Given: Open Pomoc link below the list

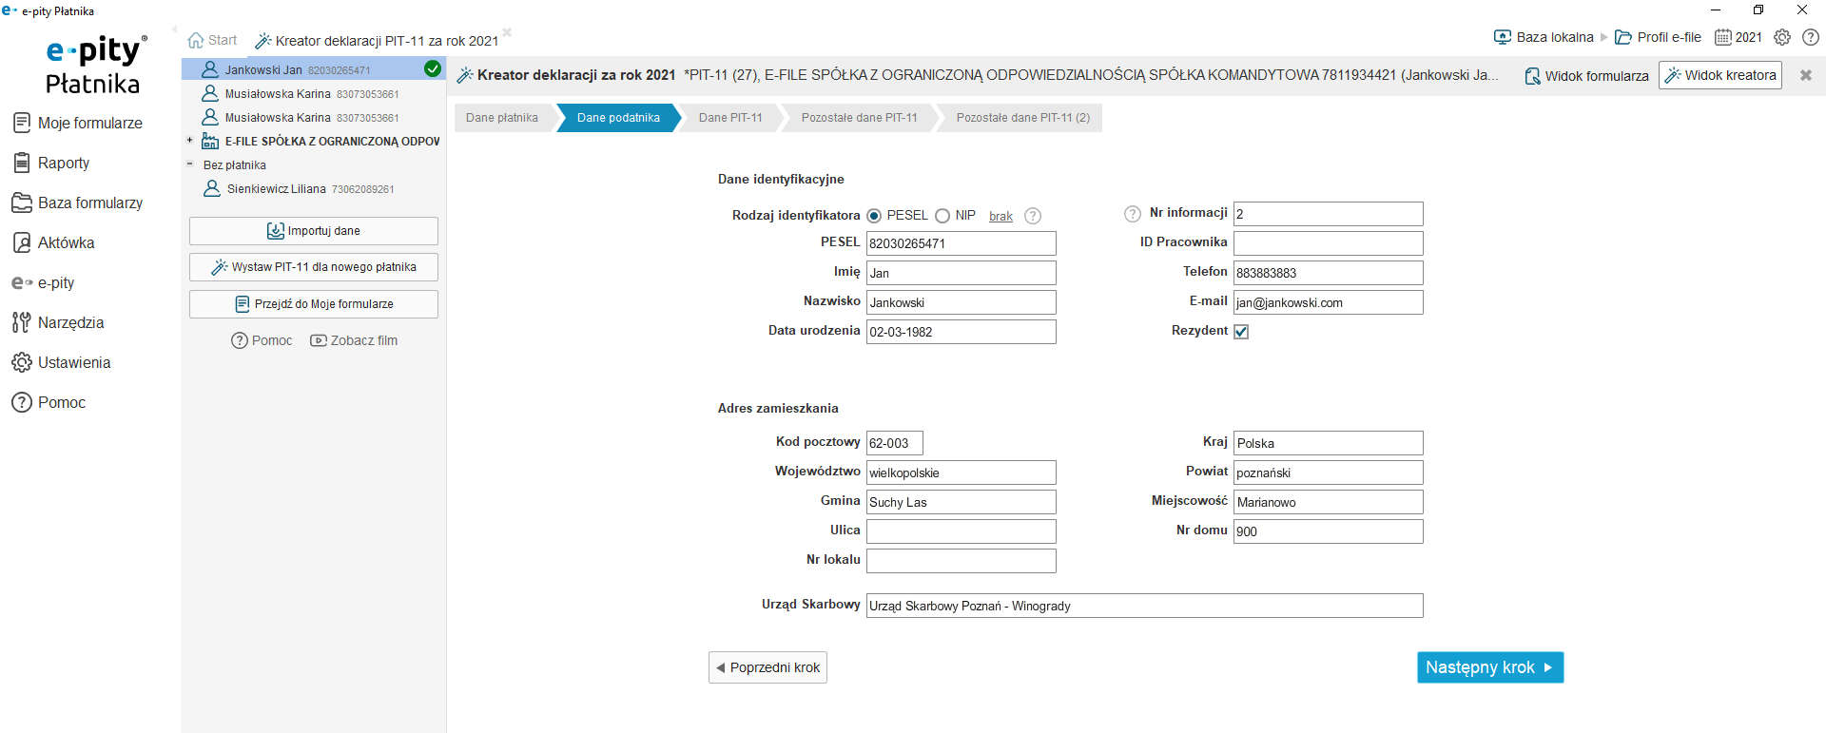Looking at the screenshot, I should pos(262,340).
